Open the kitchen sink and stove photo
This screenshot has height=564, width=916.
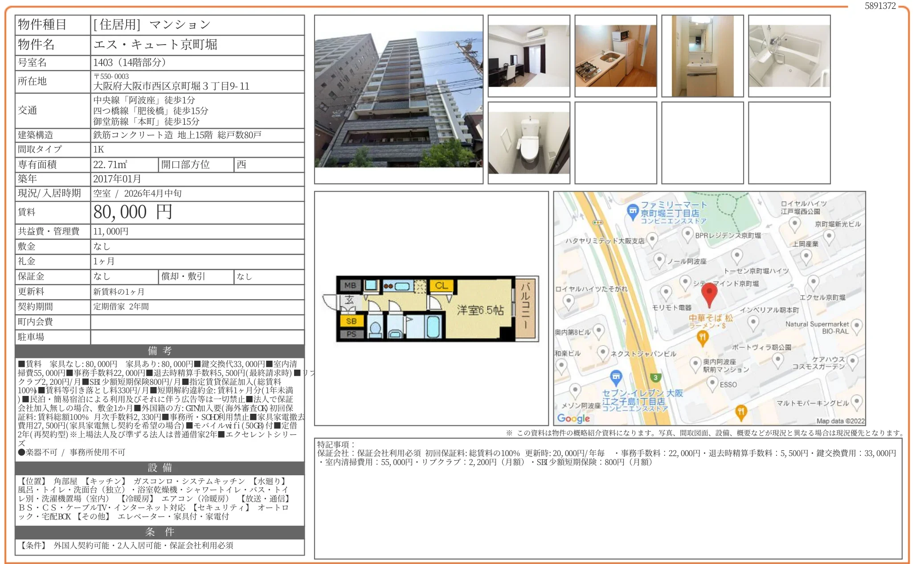(616, 56)
